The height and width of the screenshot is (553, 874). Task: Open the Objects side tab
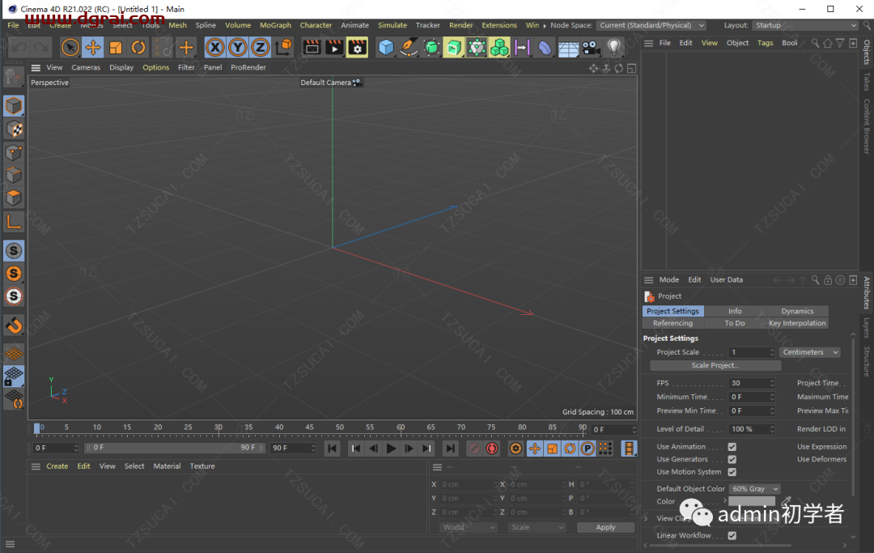coord(867,53)
